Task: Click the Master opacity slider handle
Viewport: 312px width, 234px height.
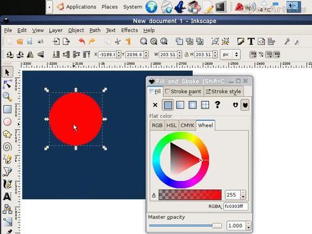Action: tap(217, 226)
